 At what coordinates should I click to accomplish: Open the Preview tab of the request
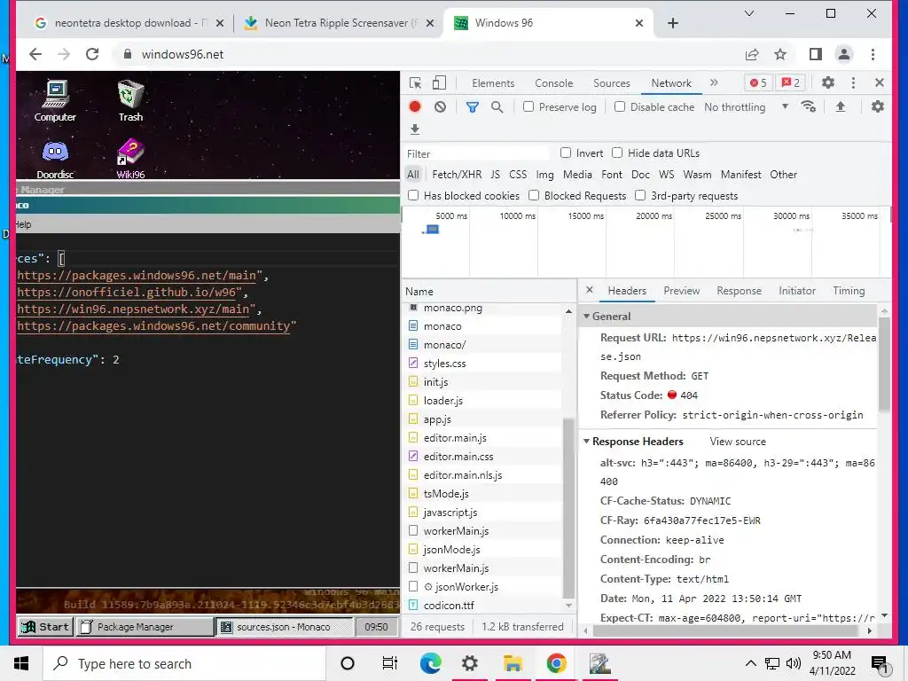tap(682, 291)
